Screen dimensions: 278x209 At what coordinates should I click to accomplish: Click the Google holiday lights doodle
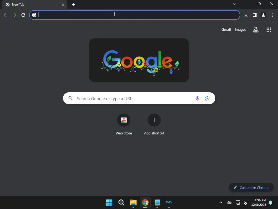pyautogui.click(x=139, y=60)
